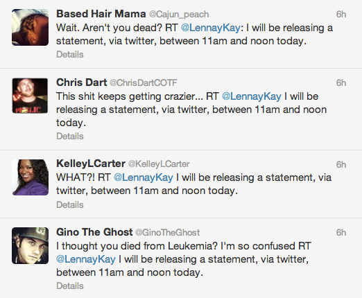The width and height of the screenshot is (362, 298).
Task: Open @LennayKay mention in Gino The Ghost's tweet
Action: 86,259
